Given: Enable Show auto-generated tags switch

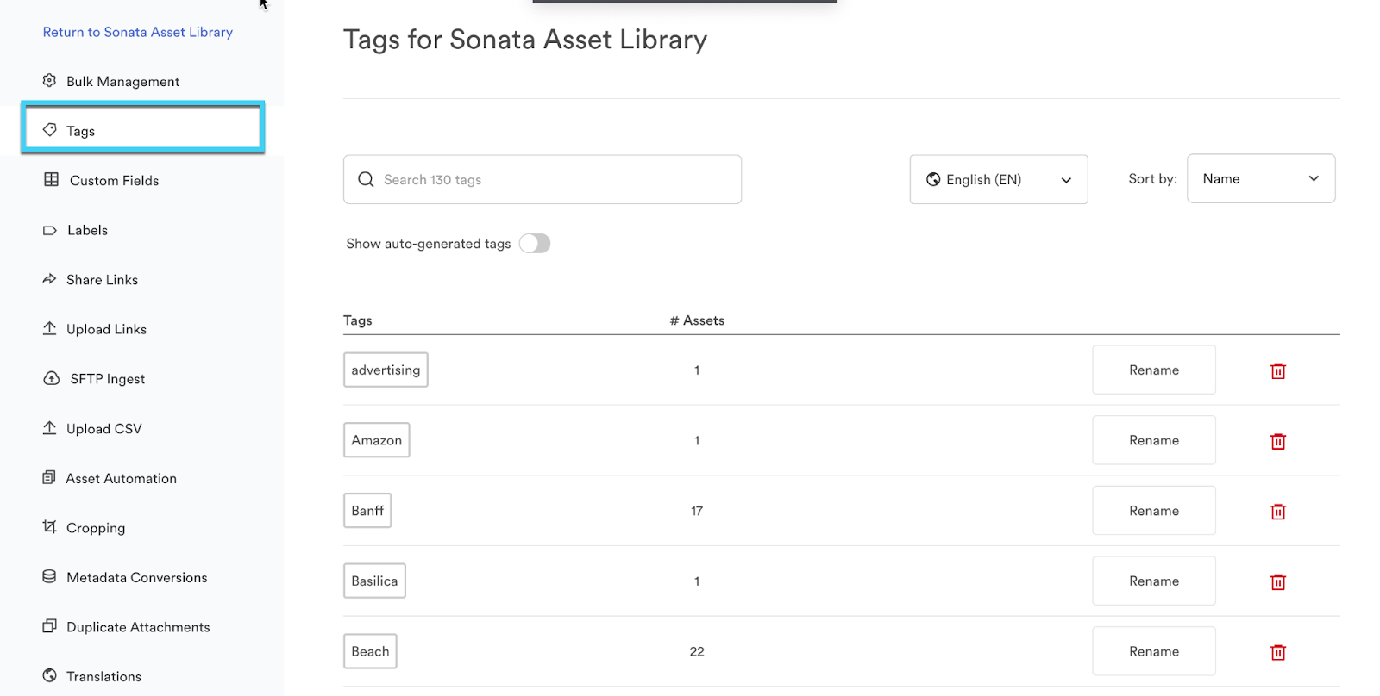Looking at the screenshot, I should point(535,244).
